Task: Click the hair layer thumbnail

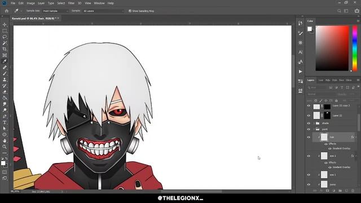Action: tap(324, 137)
